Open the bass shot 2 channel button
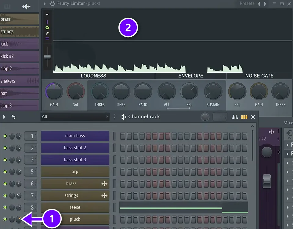293x229 pixels. 75,148
